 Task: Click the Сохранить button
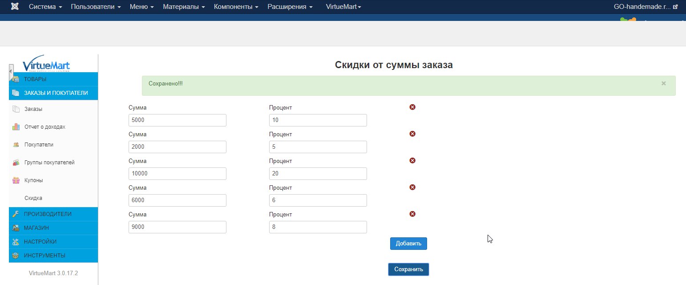click(408, 269)
